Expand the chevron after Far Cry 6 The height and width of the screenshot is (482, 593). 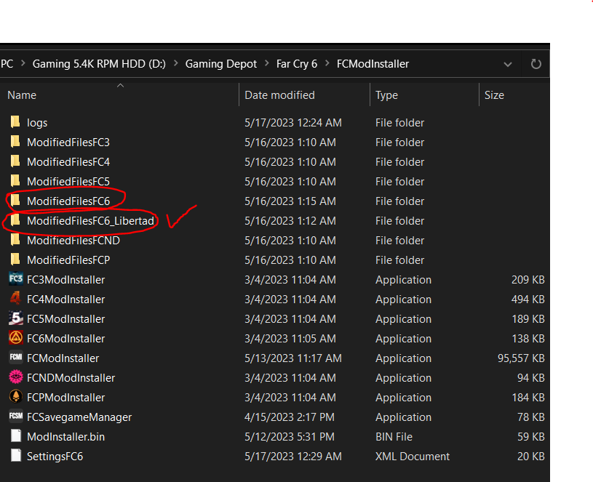click(x=327, y=64)
